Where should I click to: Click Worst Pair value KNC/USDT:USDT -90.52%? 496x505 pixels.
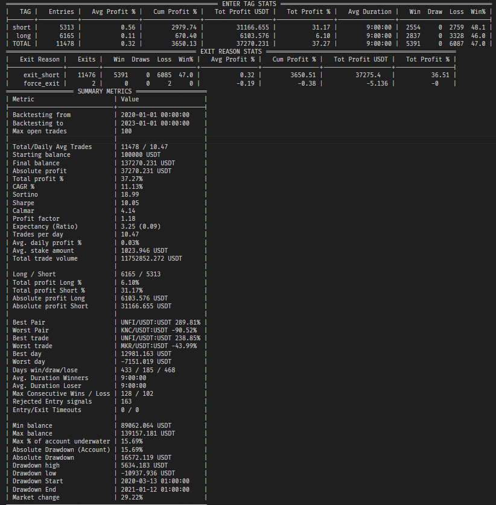point(159,330)
